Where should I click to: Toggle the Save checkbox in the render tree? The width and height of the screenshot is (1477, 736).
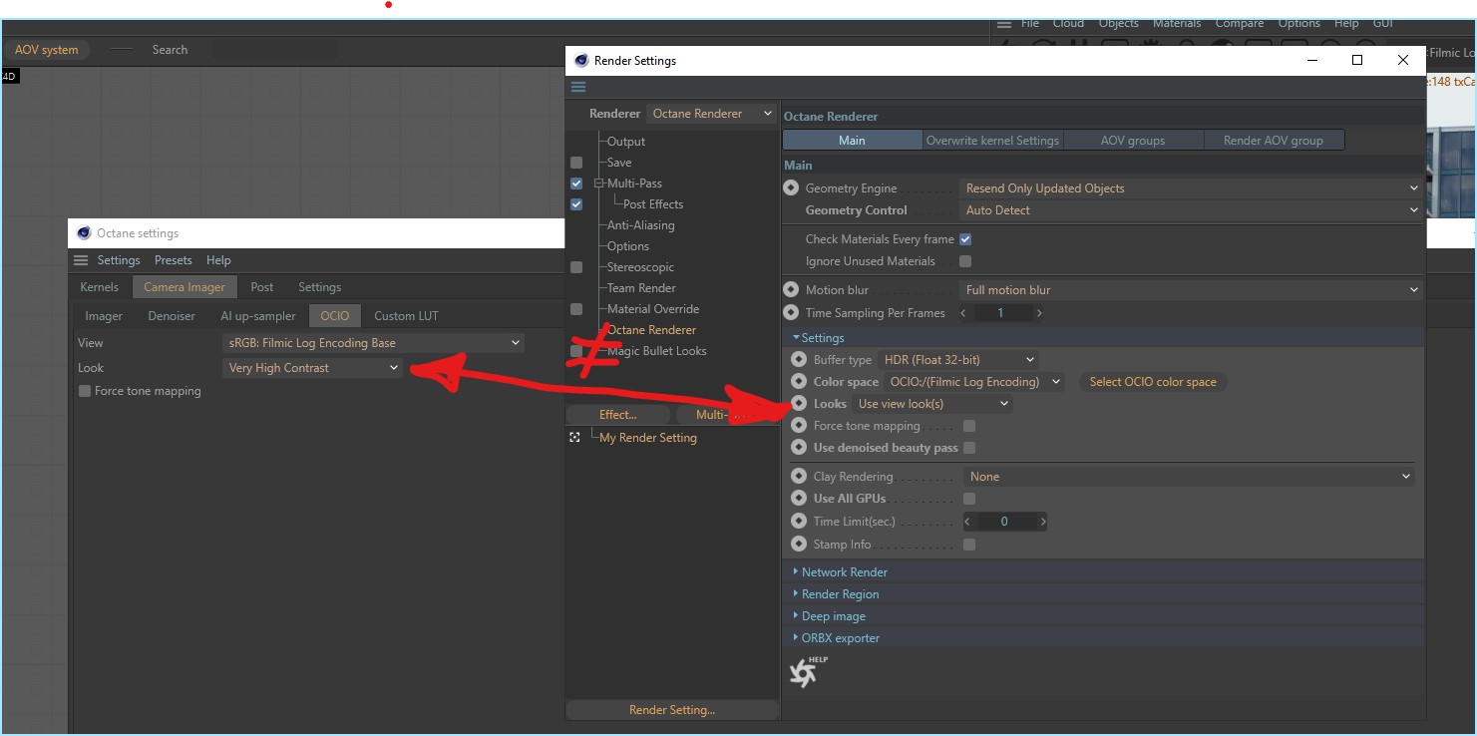(576, 163)
